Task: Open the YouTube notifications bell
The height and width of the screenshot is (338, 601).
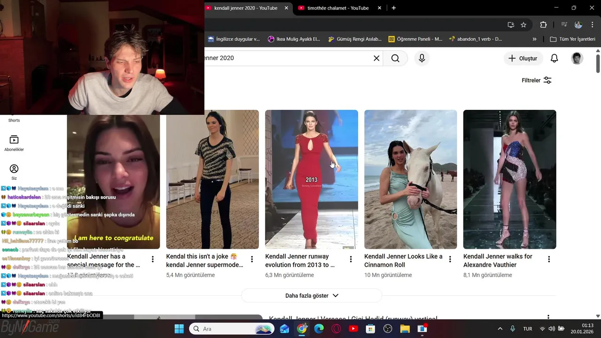Action: point(554,58)
